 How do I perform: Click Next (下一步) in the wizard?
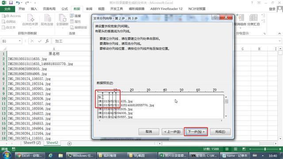coord(196,132)
